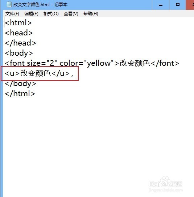This screenshot has height=197, width=194.
Task: Click the <html> opening tag line
Action: (18, 23)
